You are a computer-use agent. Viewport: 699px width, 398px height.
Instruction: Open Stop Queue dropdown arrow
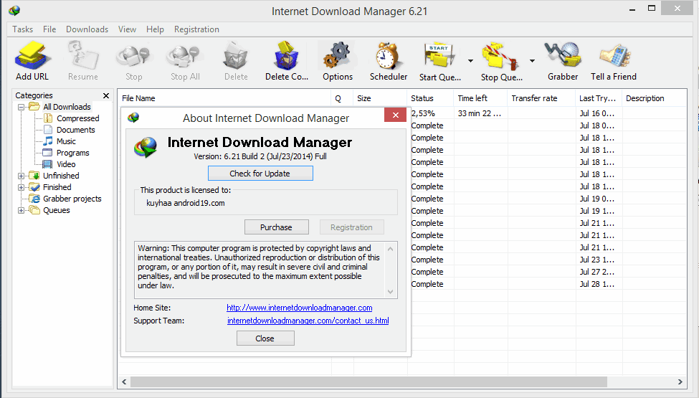[532, 61]
